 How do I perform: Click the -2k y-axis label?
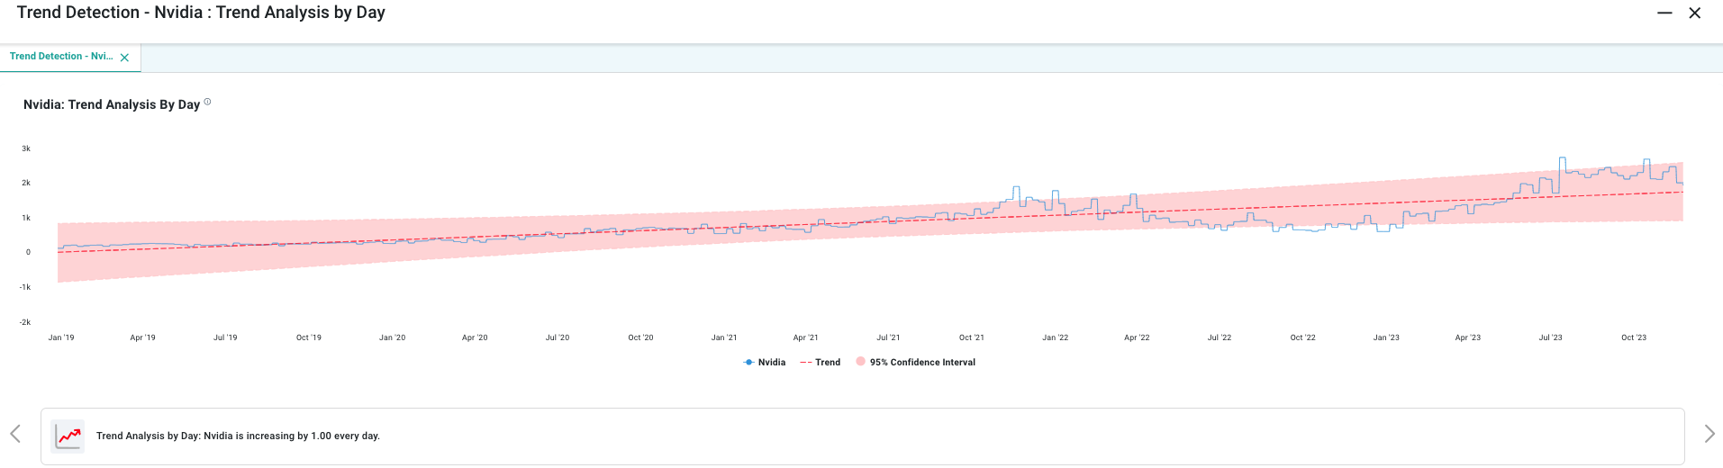pos(25,322)
